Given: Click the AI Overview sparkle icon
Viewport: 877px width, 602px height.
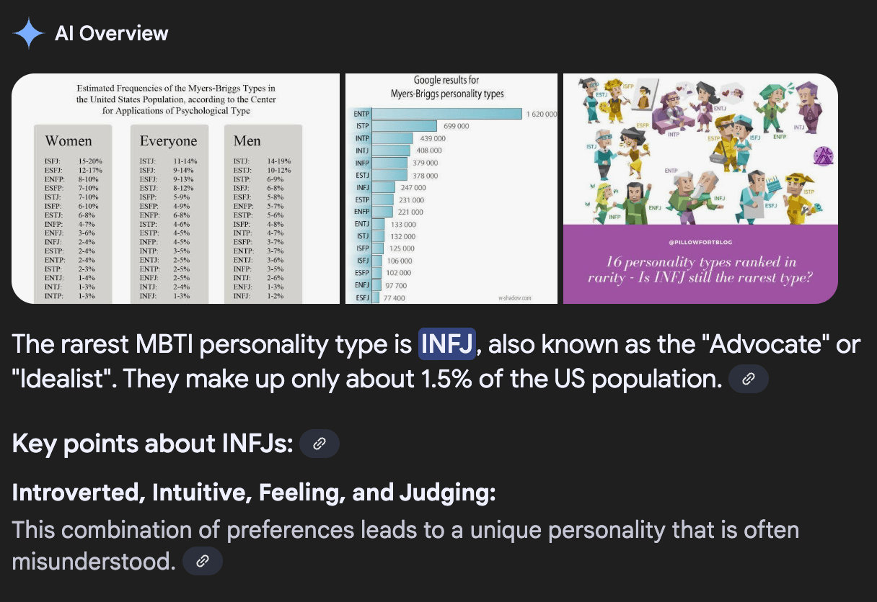Looking at the screenshot, I should pos(28,33).
